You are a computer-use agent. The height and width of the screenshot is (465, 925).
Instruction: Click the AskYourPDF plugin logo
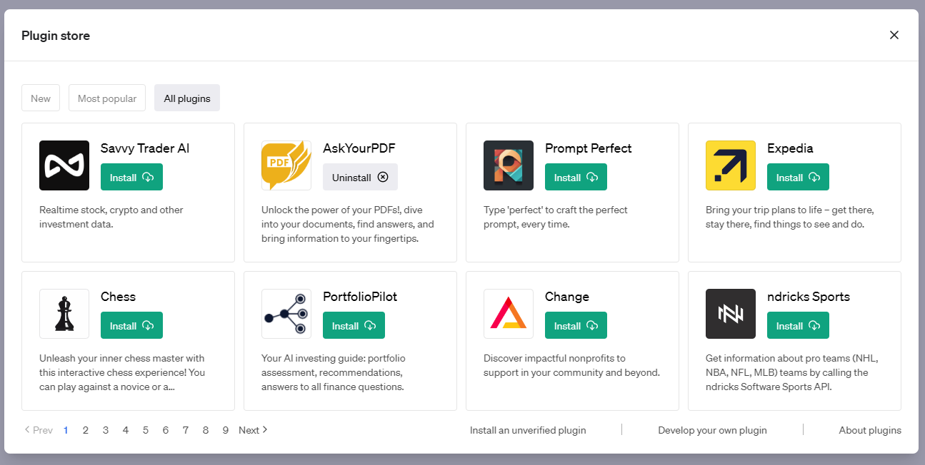(x=286, y=165)
